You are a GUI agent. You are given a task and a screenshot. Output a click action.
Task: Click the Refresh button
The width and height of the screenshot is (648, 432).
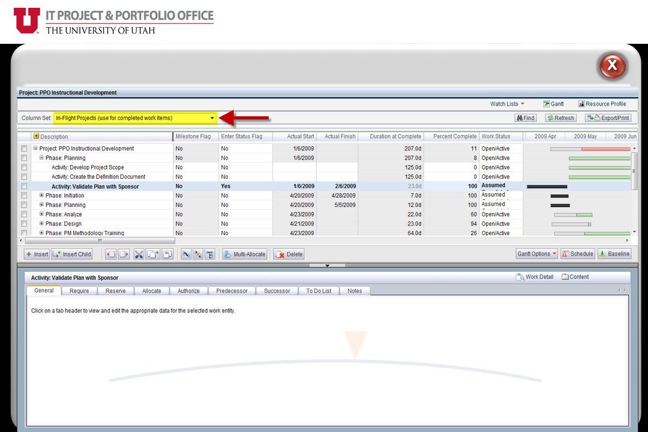point(560,118)
